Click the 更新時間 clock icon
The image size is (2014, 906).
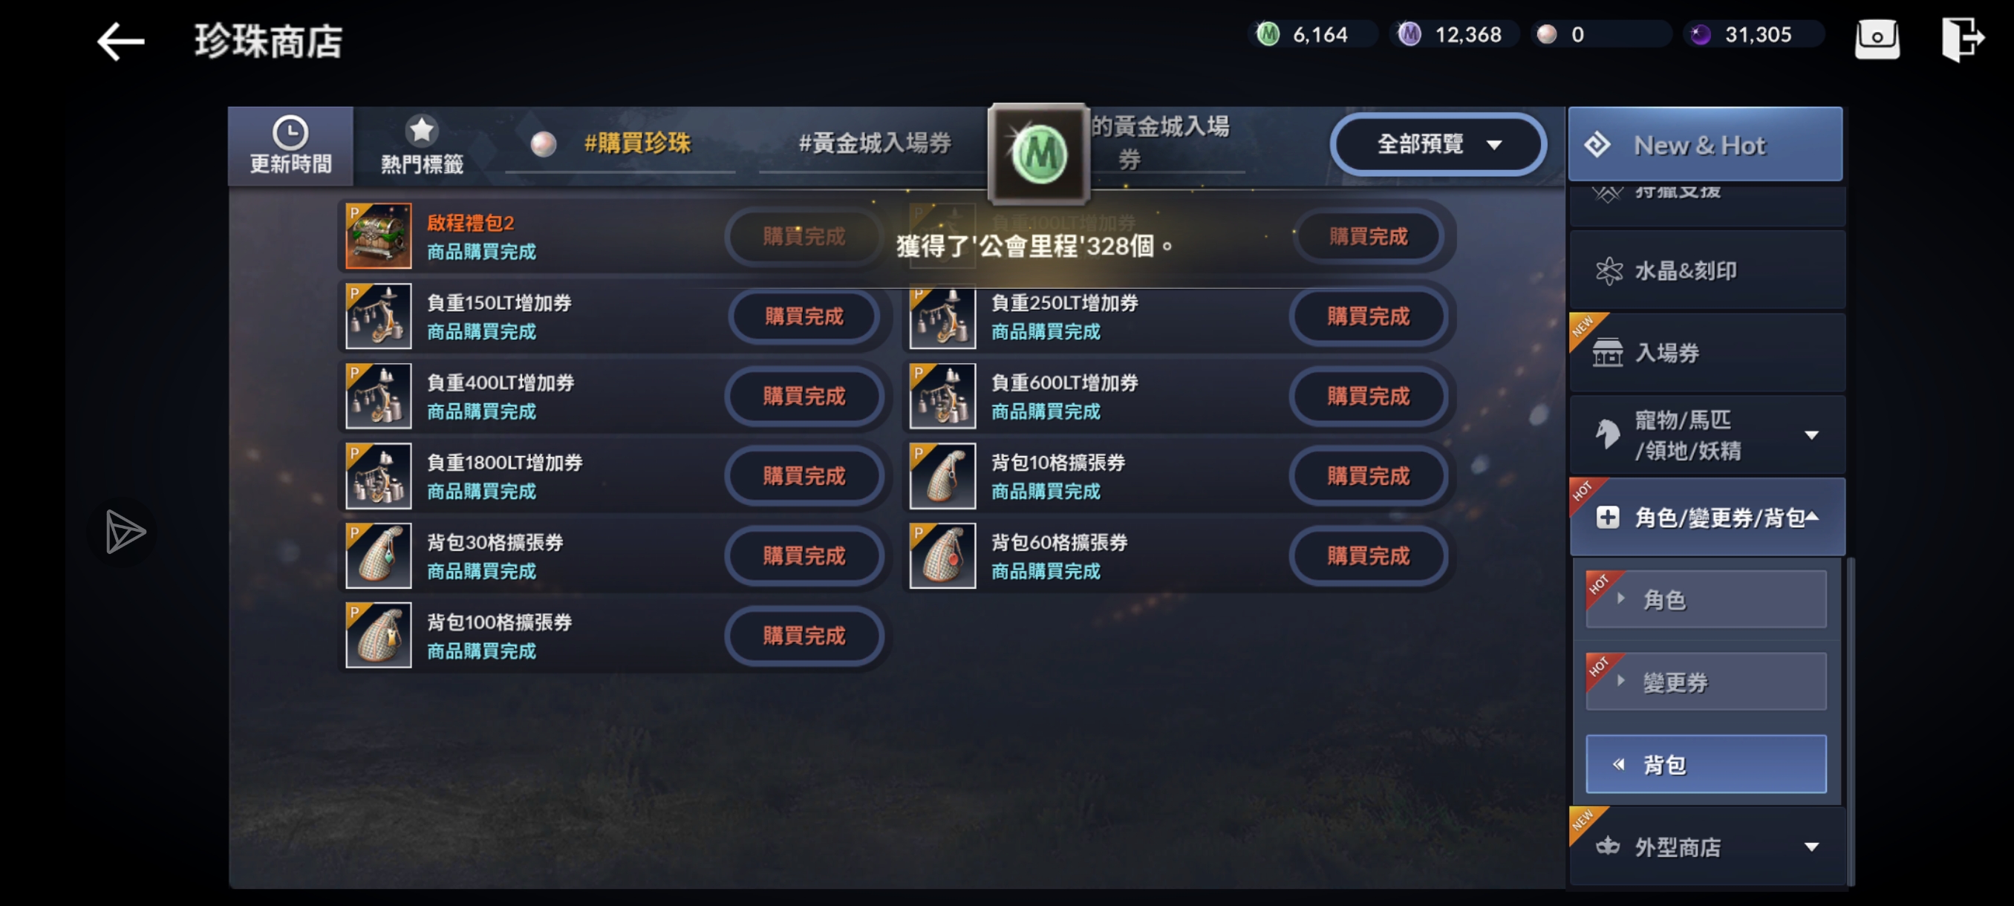[x=290, y=133]
